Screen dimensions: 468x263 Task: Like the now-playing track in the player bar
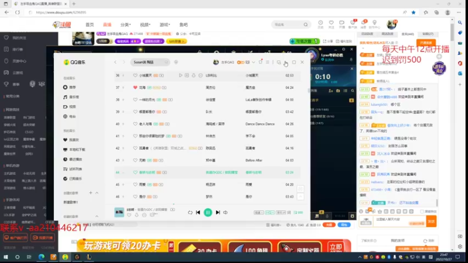coord(129,214)
